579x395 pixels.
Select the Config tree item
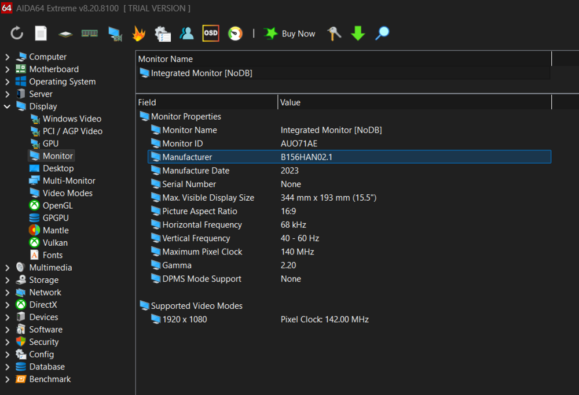35,355
